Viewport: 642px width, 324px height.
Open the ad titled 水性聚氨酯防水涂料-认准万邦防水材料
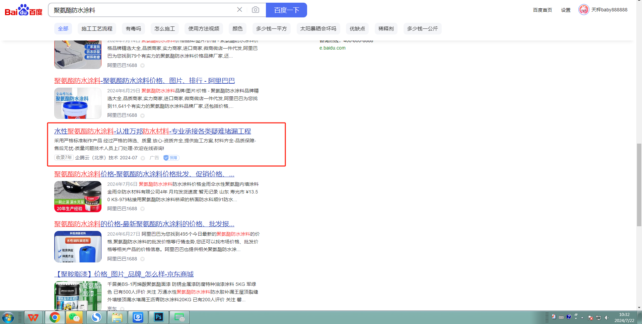[x=152, y=131]
